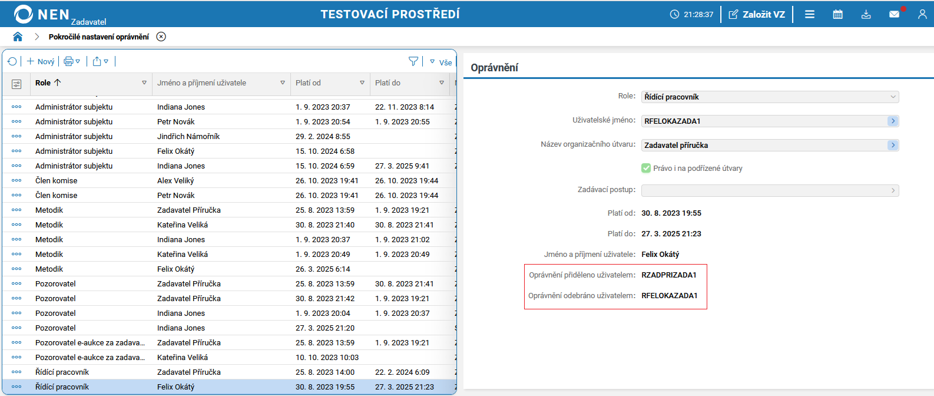Click the download icon in header
Viewport: 934px width, 396px height.
(x=866, y=14)
